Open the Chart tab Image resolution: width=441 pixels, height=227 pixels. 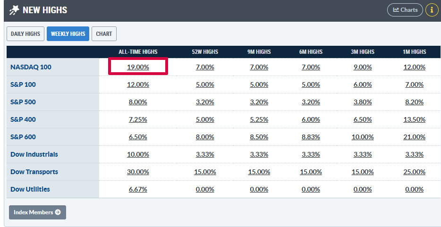pyautogui.click(x=104, y=34)
